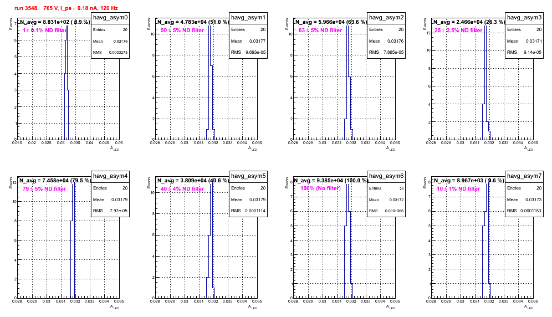Viewport: 552px width, 317px height.
Task: Select the havg_asym3 stats box title
Action: [x=524, y=17]
